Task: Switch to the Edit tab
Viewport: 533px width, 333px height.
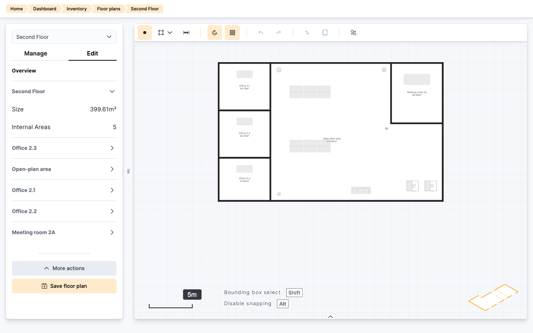Action: (93, 53)
